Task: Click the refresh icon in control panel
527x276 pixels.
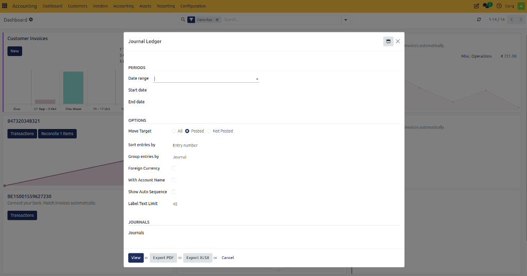Action: (479, 20)
